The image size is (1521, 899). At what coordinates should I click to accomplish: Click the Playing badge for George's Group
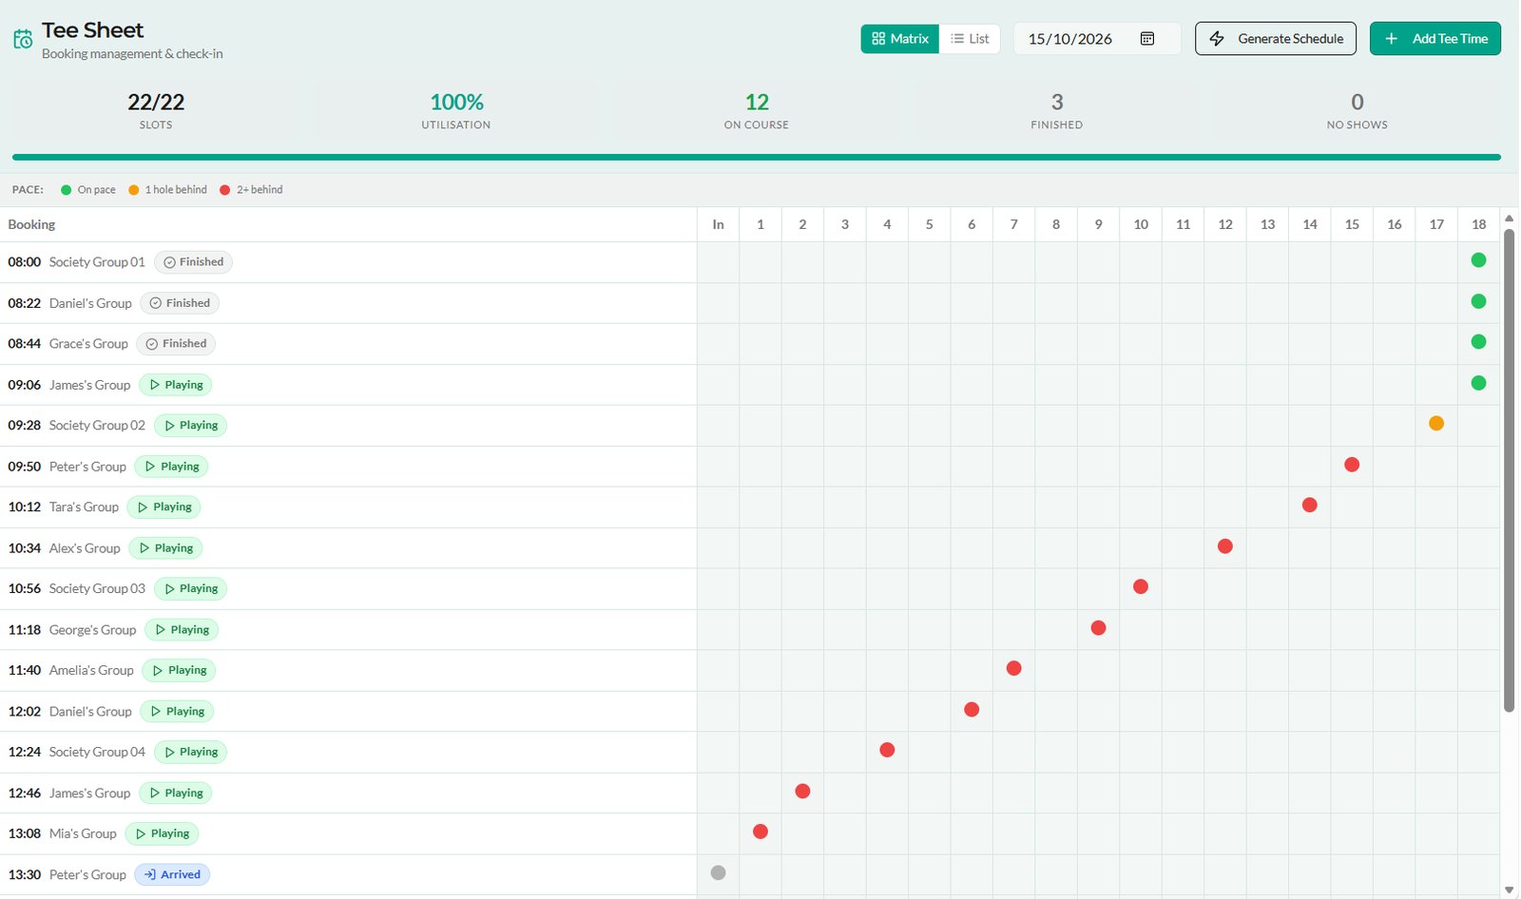click(182, 630)
